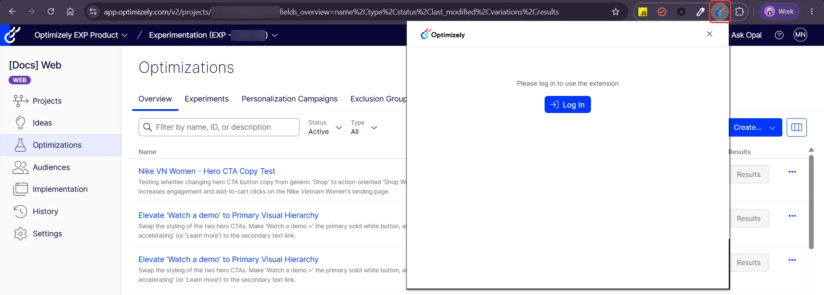The width and height of the screenshot is (824, 295).
Task: Reload the page
Action: pyautogui.click(x=51, y=12)
